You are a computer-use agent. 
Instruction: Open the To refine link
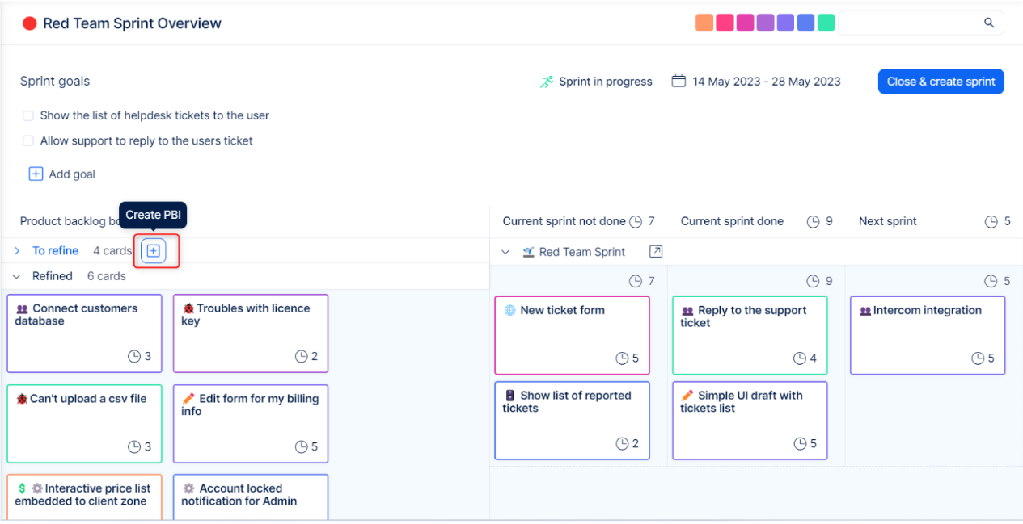coord(55,251)
